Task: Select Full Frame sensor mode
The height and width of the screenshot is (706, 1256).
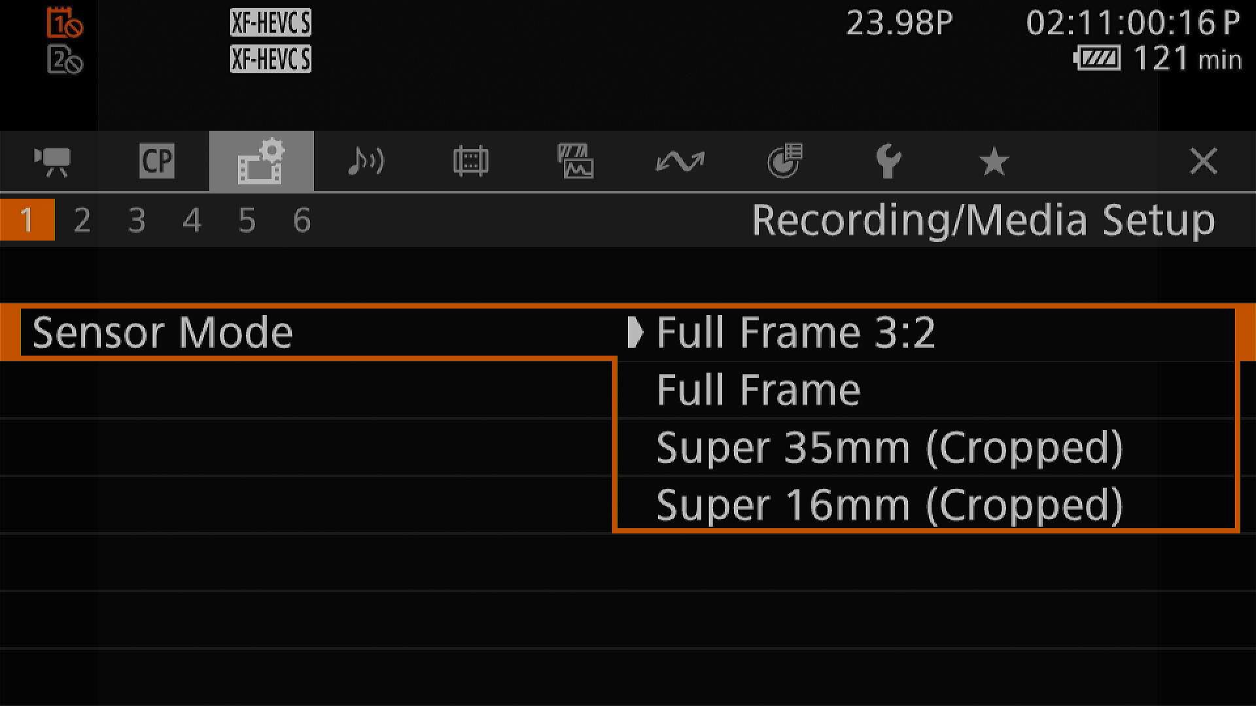Action: point(758,389)
